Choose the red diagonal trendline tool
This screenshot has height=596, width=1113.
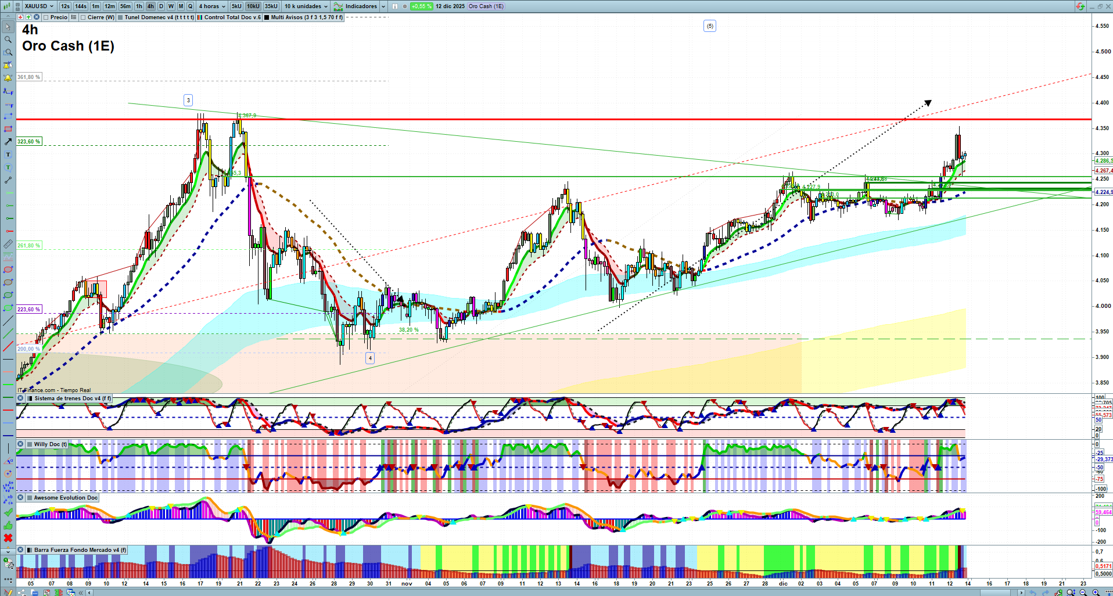(x=8, y=346)
